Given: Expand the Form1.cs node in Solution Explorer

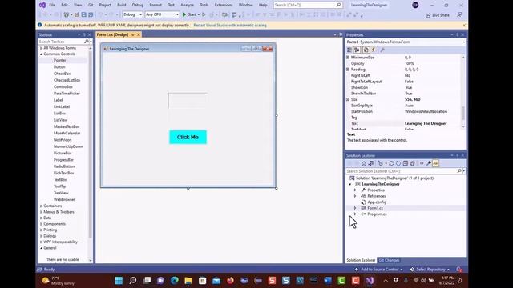Looking at the screenshot, I should [355, 208].
